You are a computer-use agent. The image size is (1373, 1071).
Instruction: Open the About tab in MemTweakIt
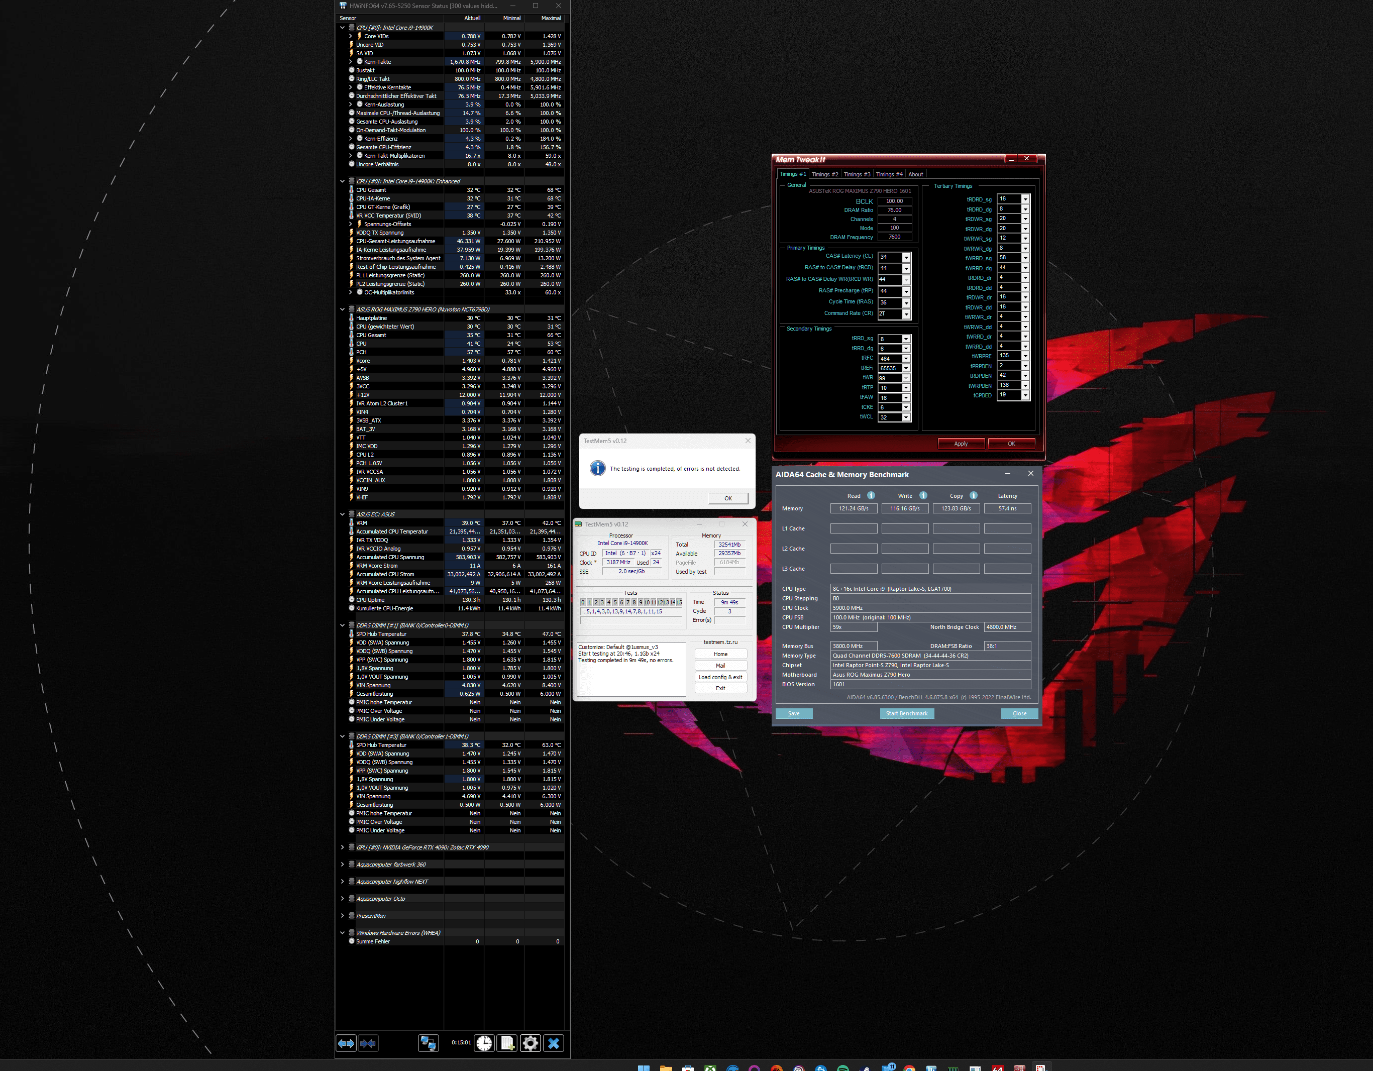(915, 175)
